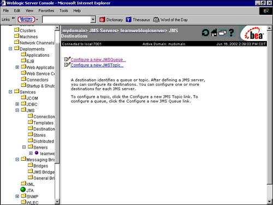Collapse the Deployments tree node
Image resolution: width=273 pixels, height=205 pixels.
click(10, 49)
